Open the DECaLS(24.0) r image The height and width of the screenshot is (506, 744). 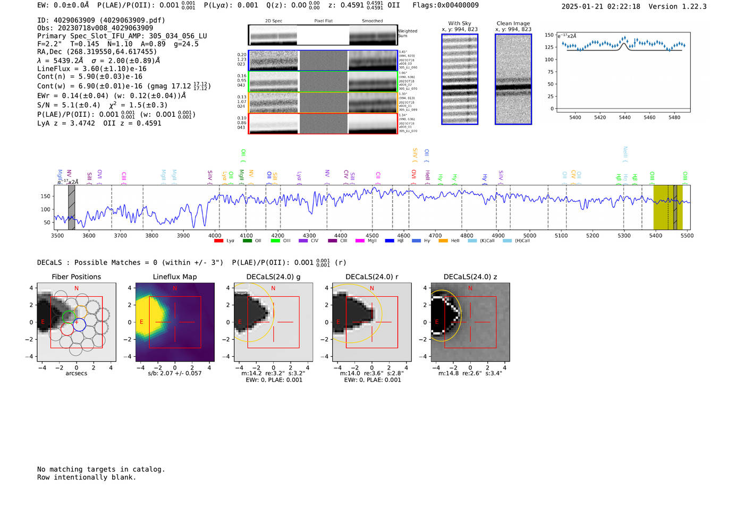(372, 322)
